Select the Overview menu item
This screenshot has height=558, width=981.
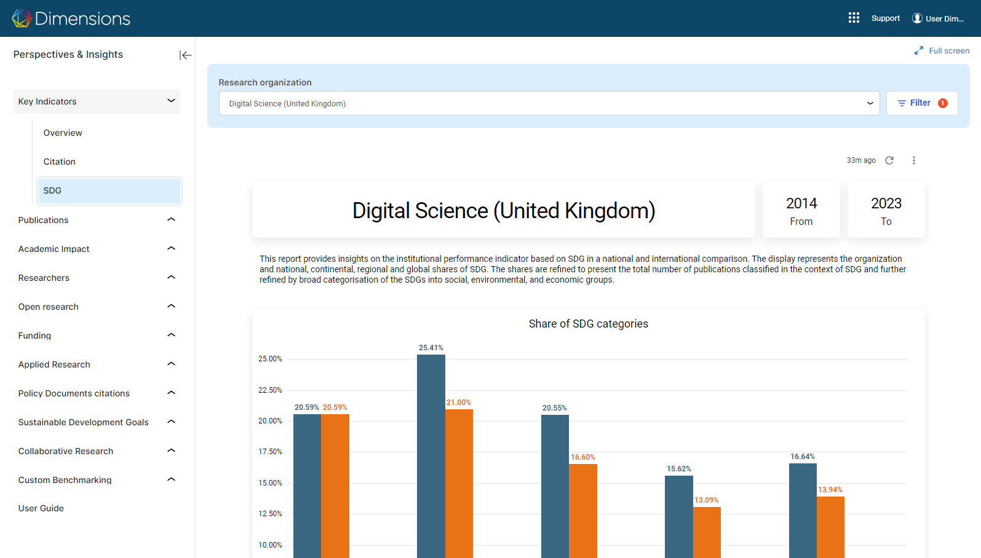[x=63, y=133]
